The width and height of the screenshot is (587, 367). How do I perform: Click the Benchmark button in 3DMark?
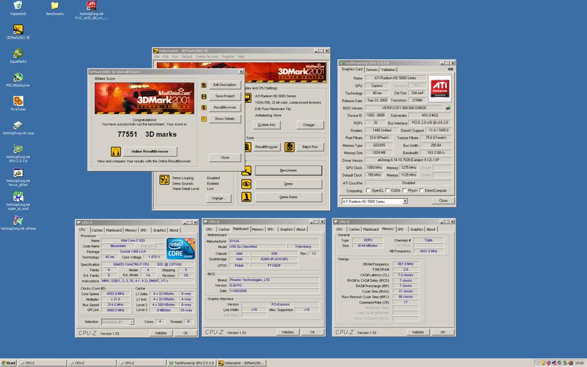[288, 171]
